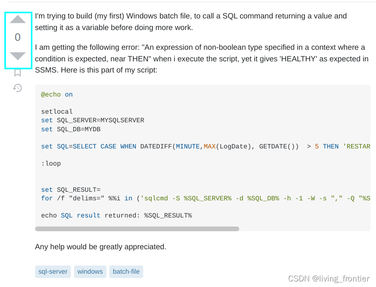Click the ':loop' label in the script
376x287 pixels.
pyautogui.click(x=51, y=163)
